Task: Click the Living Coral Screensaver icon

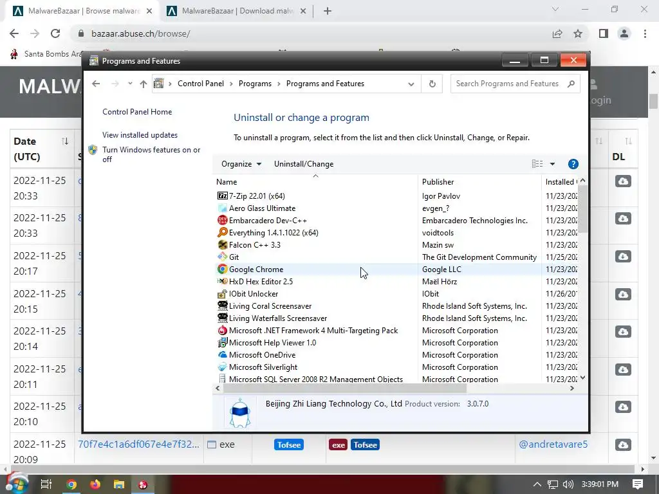Action: pyautogui.click(x=222, y=306)
